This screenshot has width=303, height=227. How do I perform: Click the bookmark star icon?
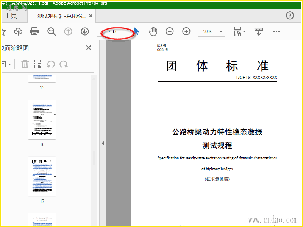coord(3,31)
